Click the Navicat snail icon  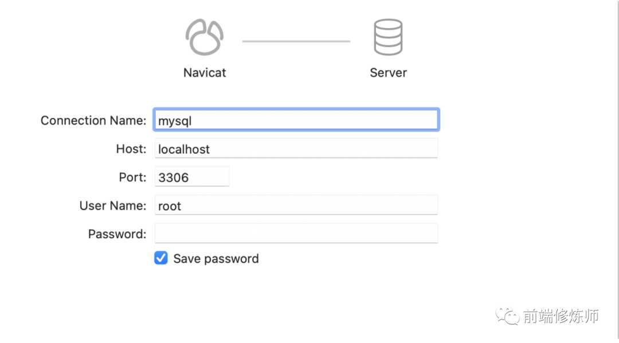click(205, 36)
